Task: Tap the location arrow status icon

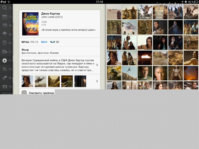Action: coord(183,2)
